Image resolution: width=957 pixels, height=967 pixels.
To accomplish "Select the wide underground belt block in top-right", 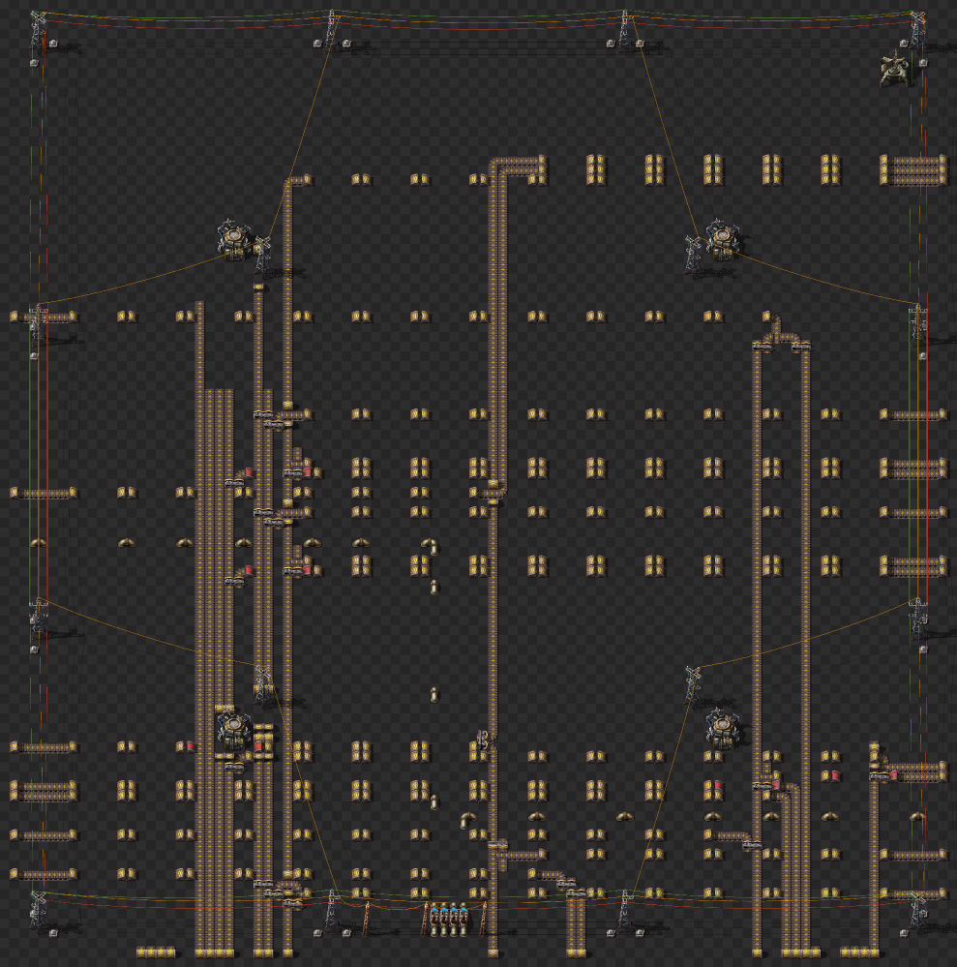I will [x=913, y=170].
